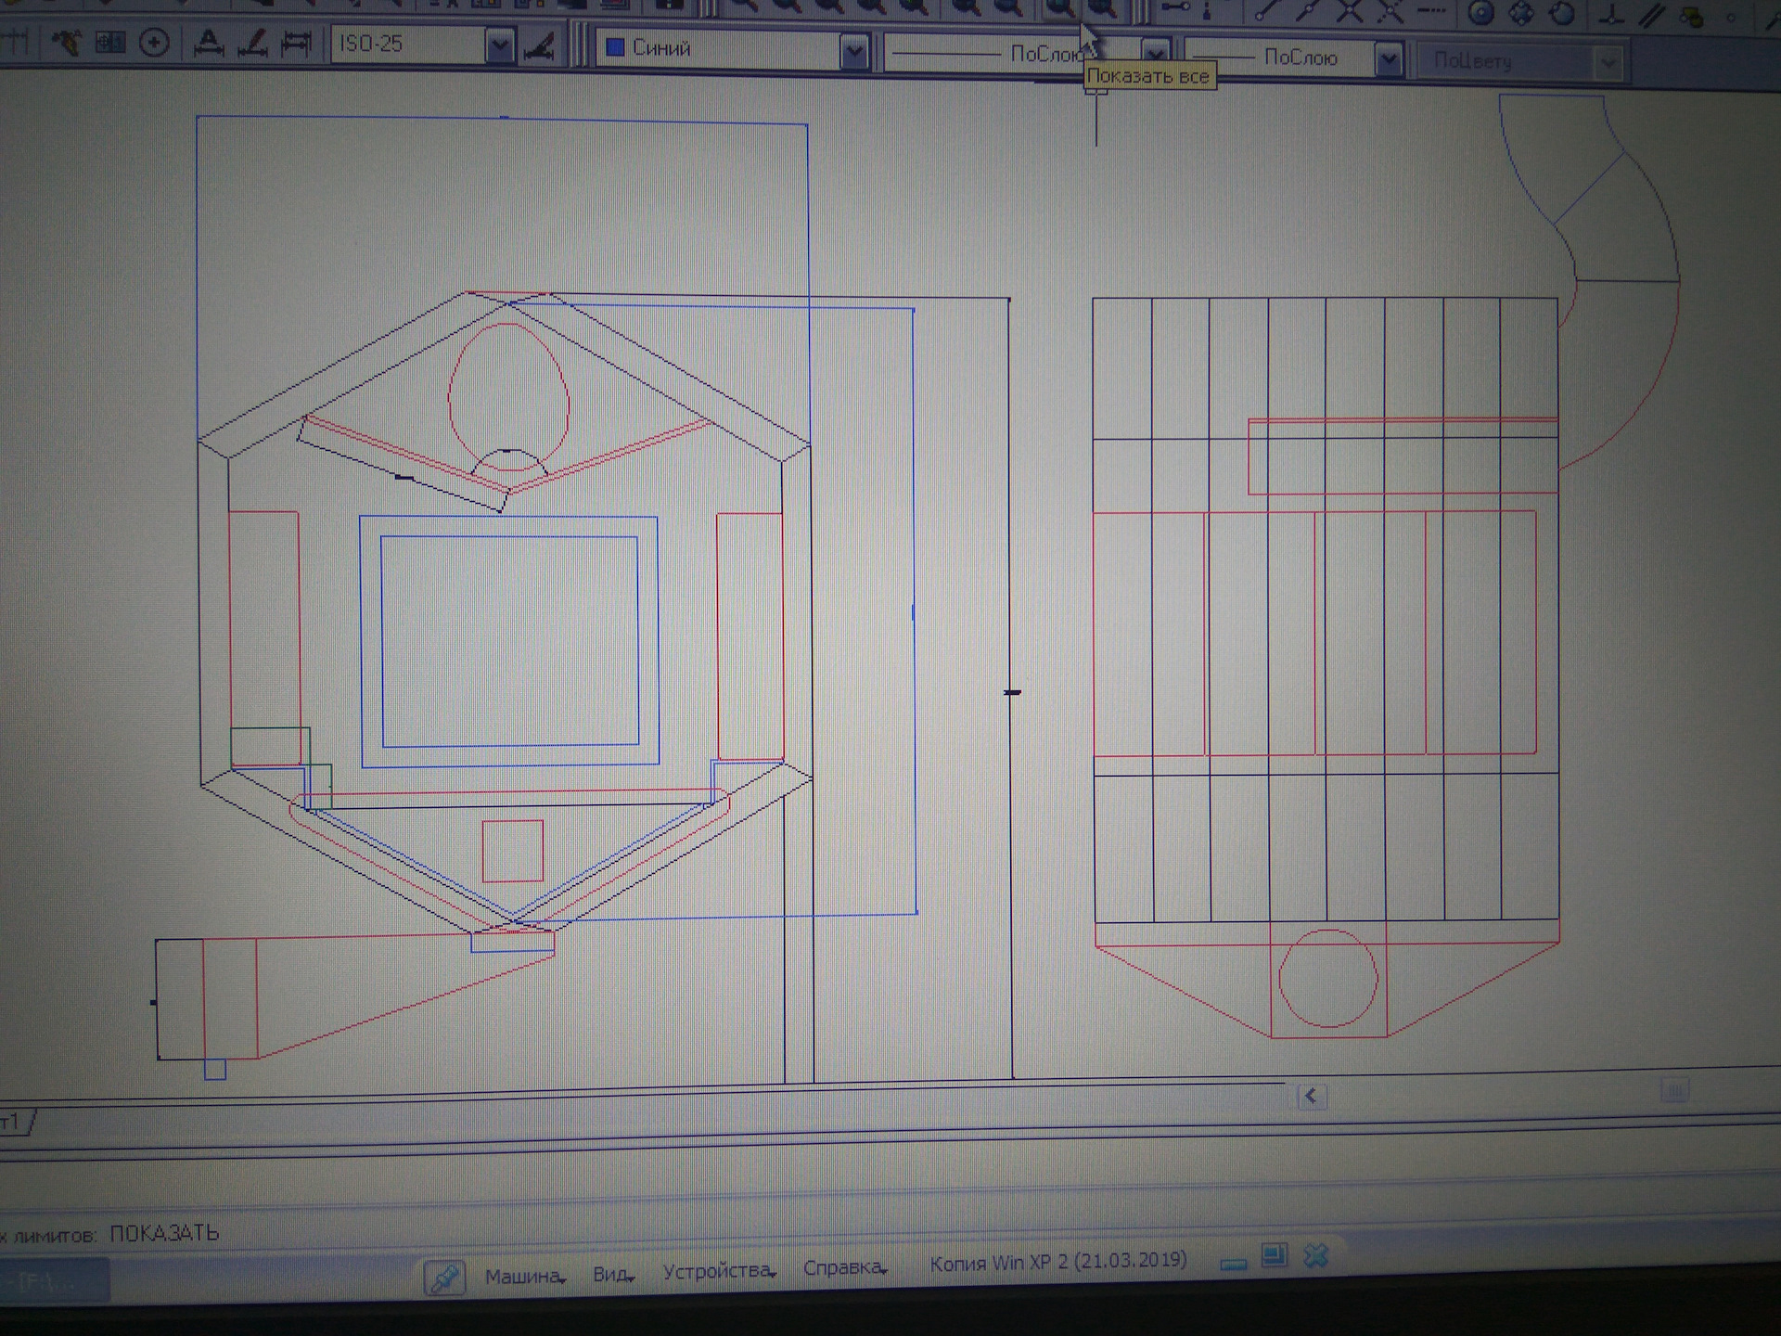Image resolution: width=1781 pixels, height=1336 pixels.
Task: Toggle the VirtualBox toolbar pin icon
Action: (444, 1278)
